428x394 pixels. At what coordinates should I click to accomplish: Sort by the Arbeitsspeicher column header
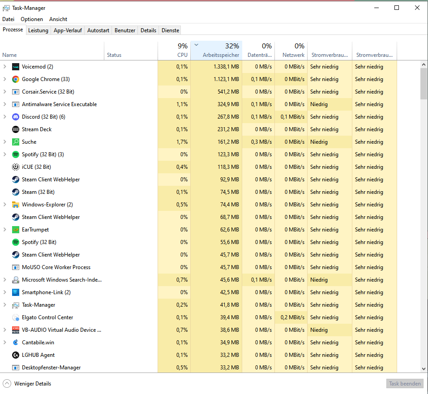click(216, 50)
